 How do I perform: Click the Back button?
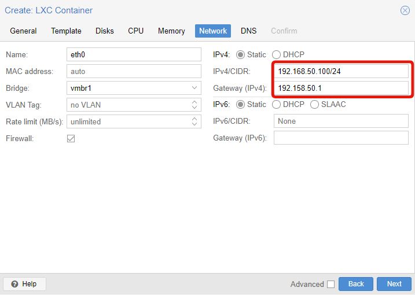point(356,284)
